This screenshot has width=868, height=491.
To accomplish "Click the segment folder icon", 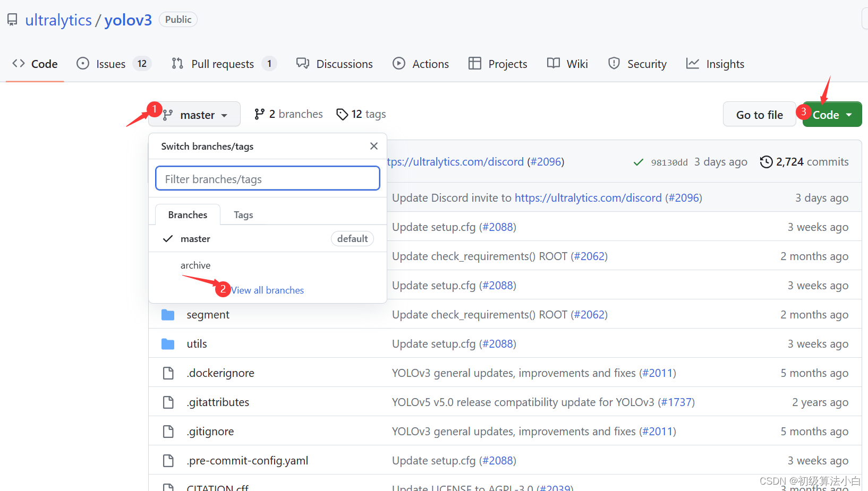I will coord(168,315).
